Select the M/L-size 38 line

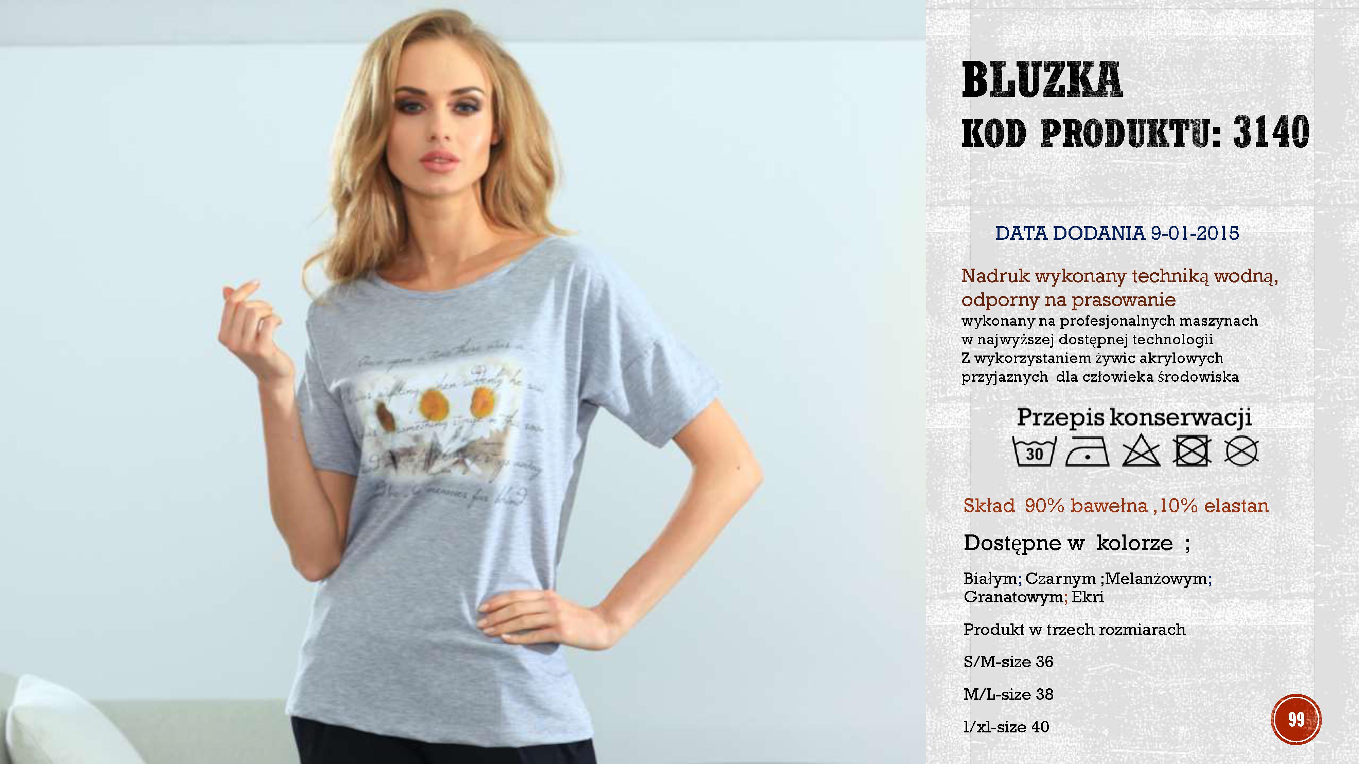1008,694
